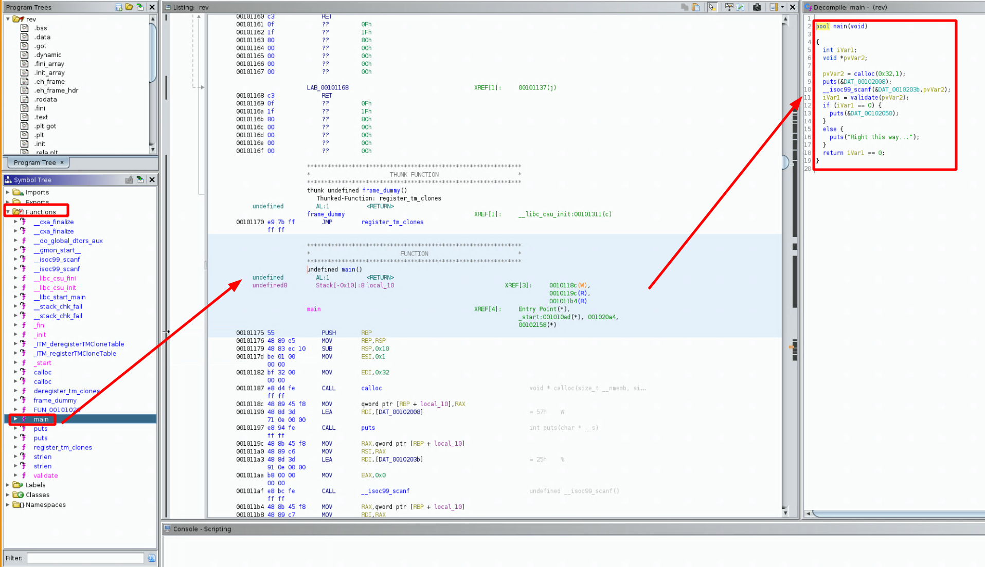This screenshot has width=985, height=567.
Task: Select the .rodata section in Program Trees
Action: (45, 99)
